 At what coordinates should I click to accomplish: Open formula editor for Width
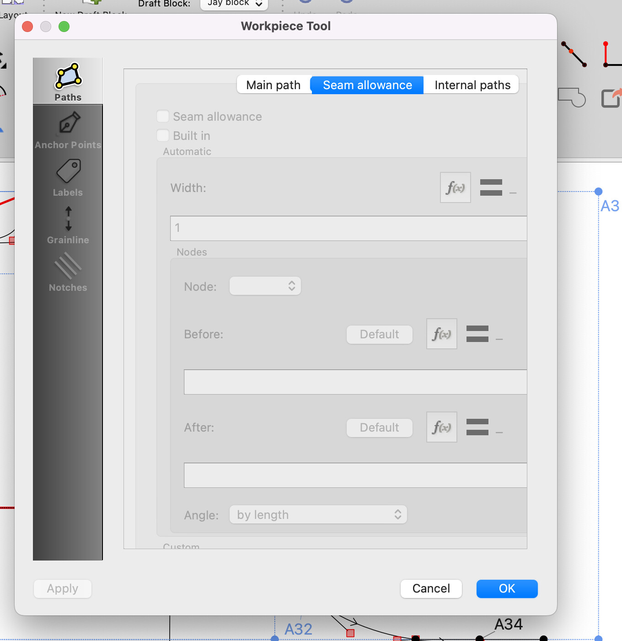pos(455,187)
